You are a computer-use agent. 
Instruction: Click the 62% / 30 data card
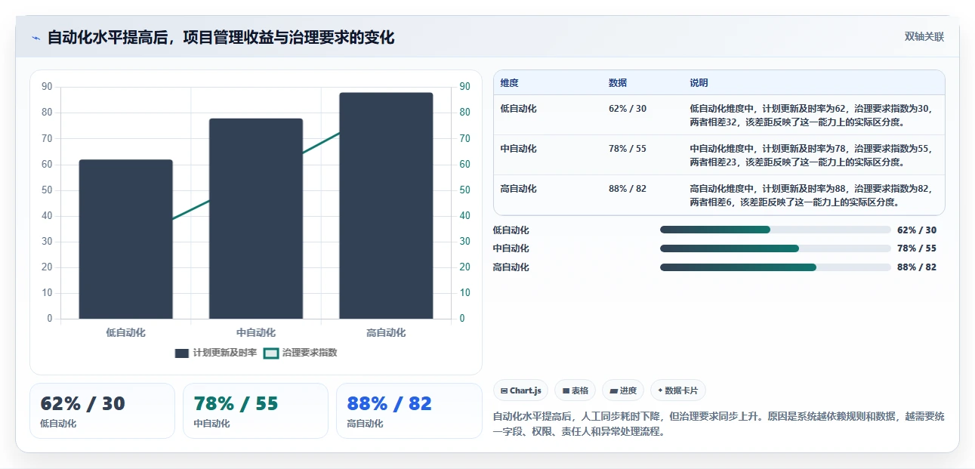tap(102, 411)
